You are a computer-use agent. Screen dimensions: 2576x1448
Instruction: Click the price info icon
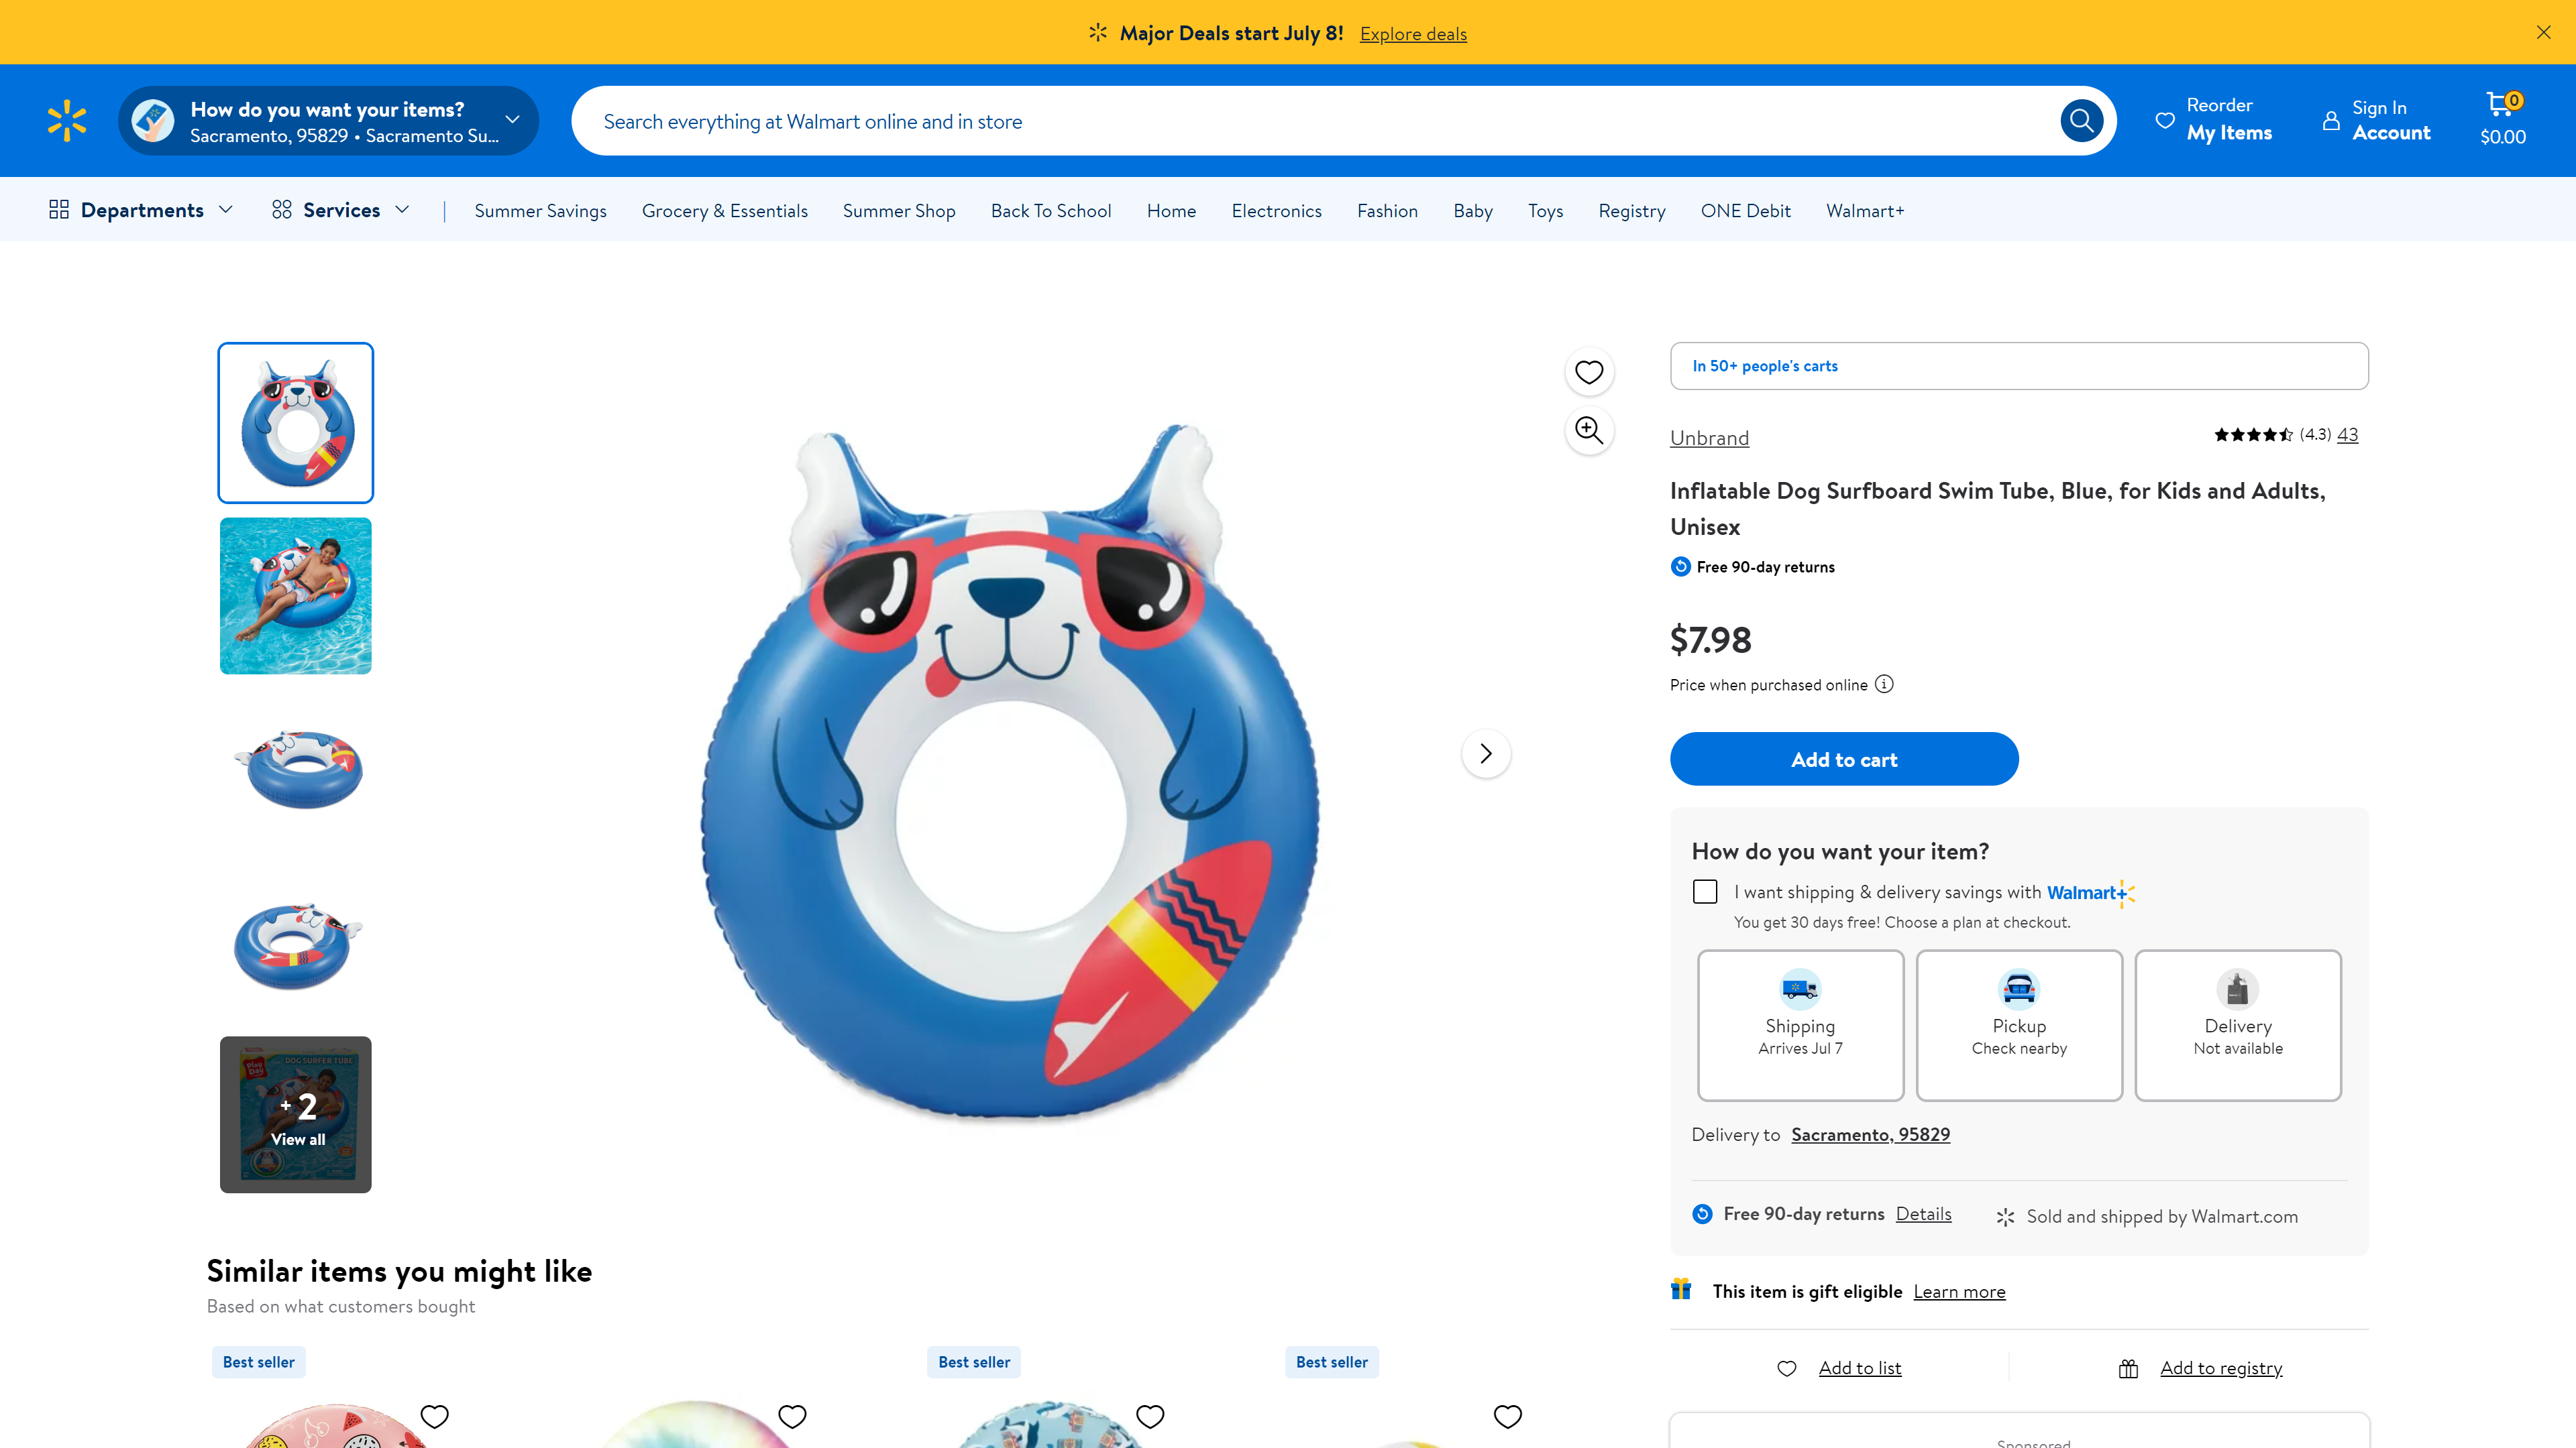(1884, 684)
